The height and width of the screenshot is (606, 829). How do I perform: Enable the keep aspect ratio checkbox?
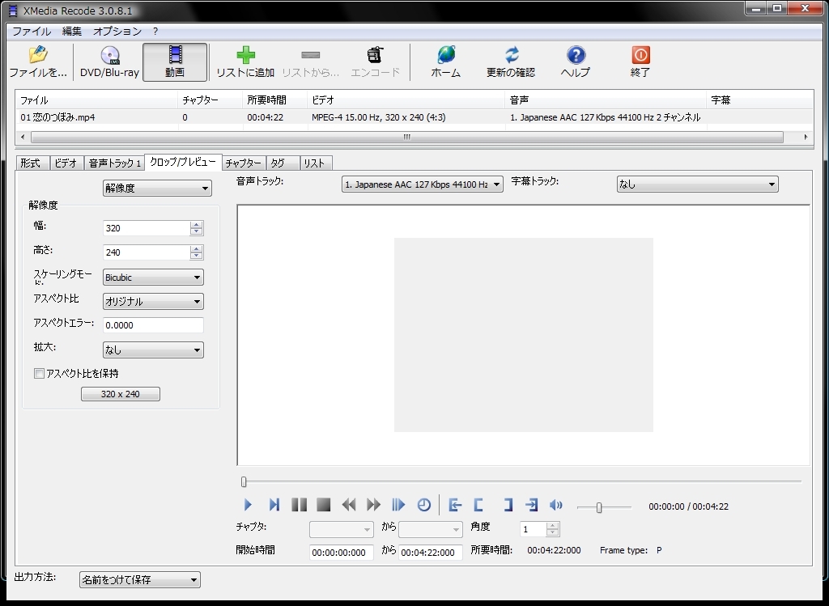(39, 374)
